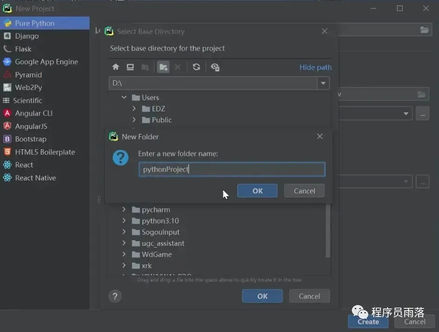The width and height of the screenshot is (439, 332).
Task: Refresh the directory tree
Action: point(196,67)
